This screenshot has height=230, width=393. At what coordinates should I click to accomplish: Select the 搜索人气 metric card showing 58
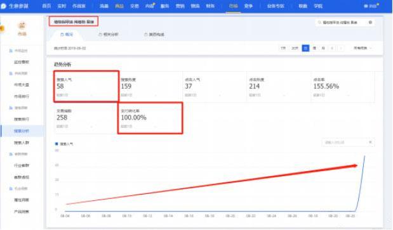(x=86, y=87)
